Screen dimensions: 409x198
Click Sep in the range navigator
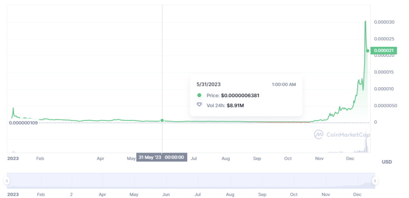coord(262,194)
